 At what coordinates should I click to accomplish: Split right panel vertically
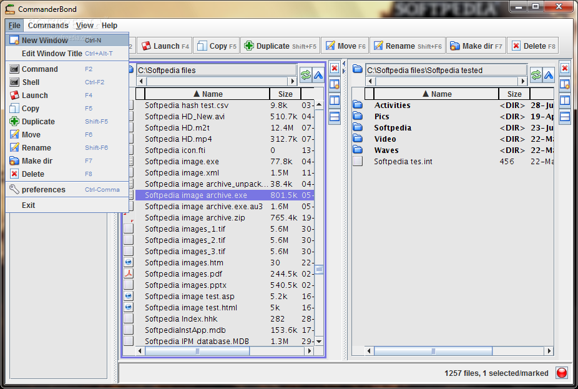pyautogui.click(x=565, y=101)
